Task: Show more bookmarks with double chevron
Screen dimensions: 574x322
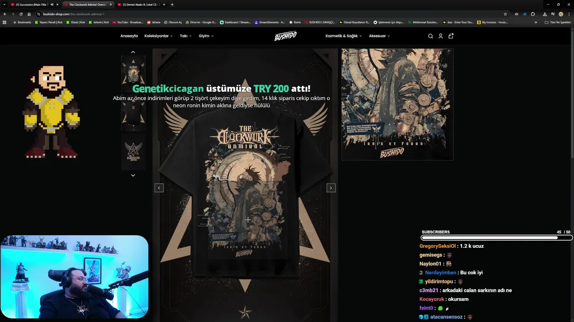Action: [535, 22]
